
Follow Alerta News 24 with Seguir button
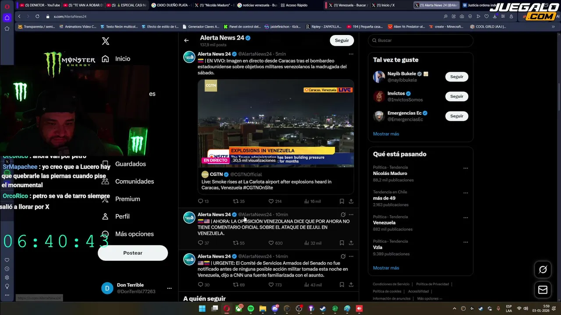click(342, 40)
